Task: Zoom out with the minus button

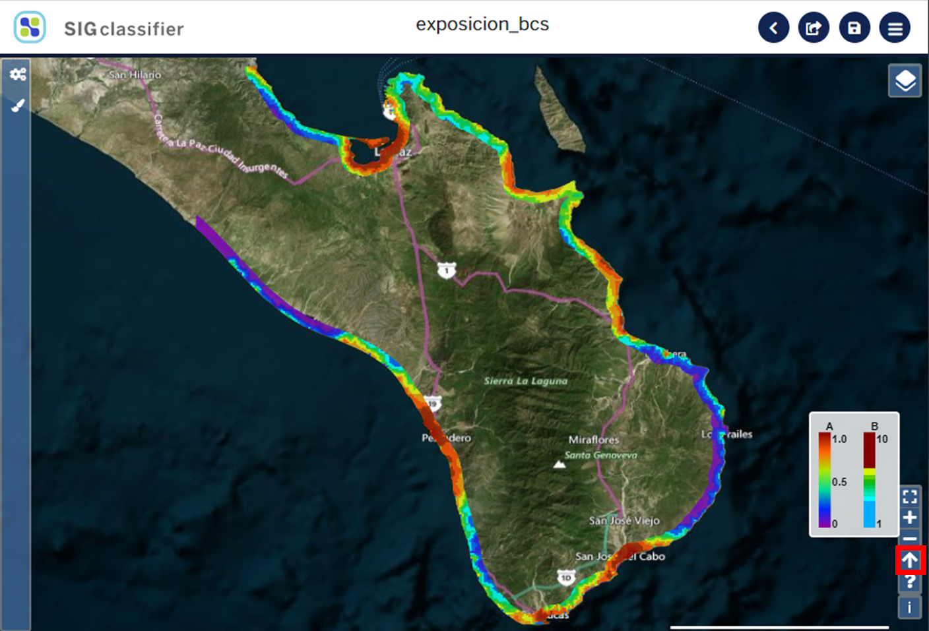Action: click(910, 538)
